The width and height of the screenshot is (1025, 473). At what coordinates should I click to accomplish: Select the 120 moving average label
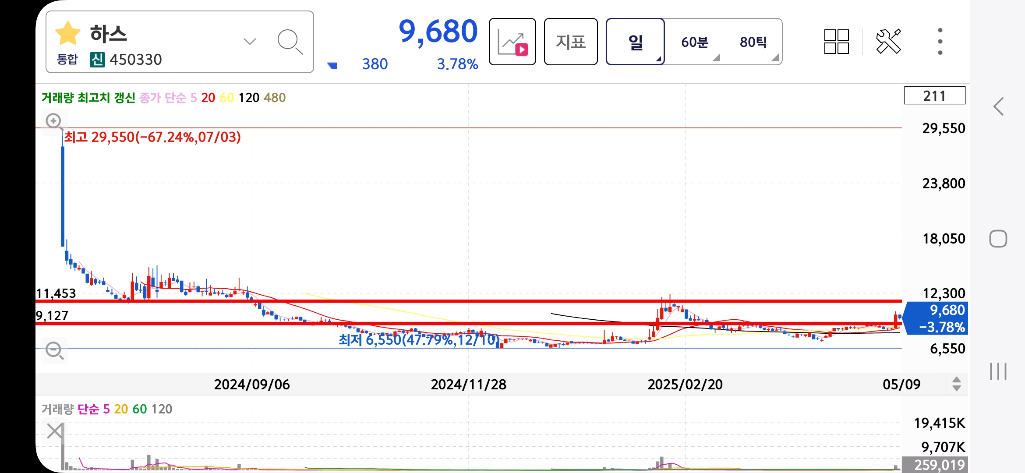[249, 98]
